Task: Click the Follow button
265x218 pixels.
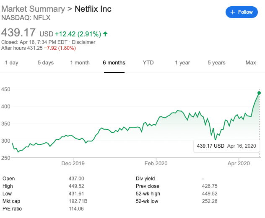Action: (242, 12)
